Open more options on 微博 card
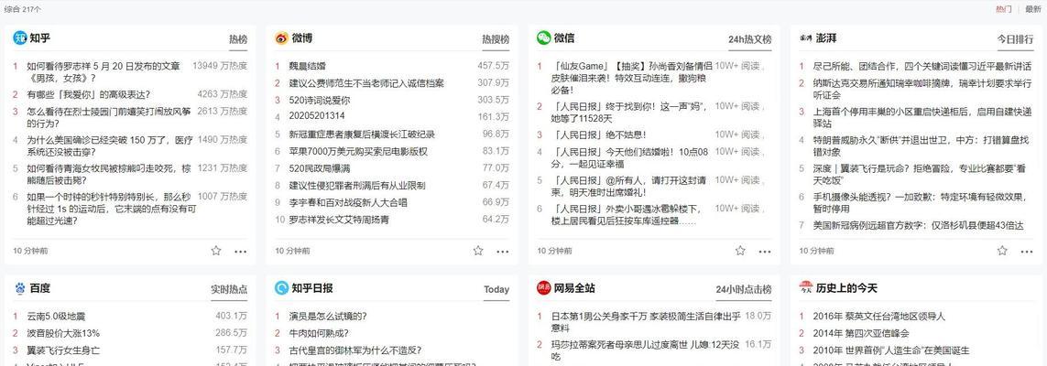 [x=503, y=252]
